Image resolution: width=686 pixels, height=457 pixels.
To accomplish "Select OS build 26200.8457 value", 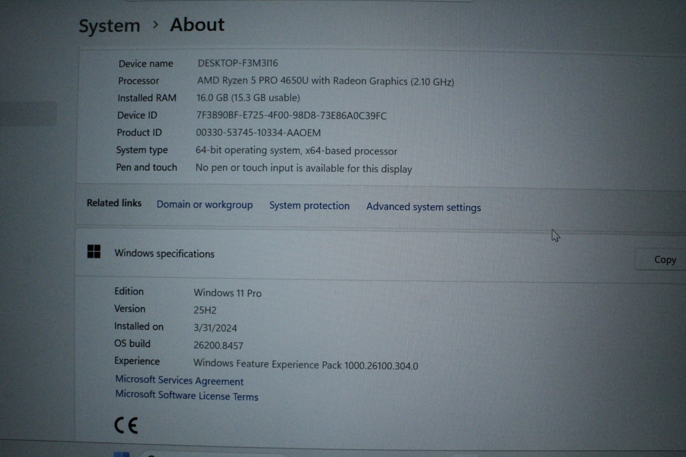I will point(218,346).
